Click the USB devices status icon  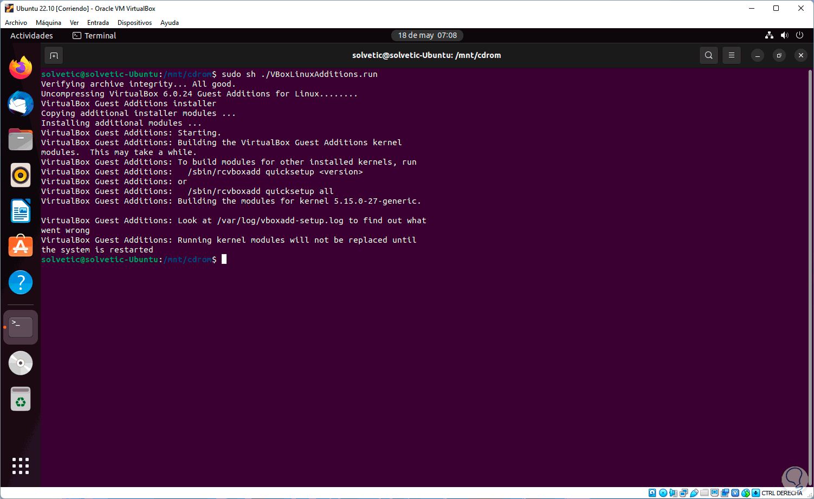[694, 493]
